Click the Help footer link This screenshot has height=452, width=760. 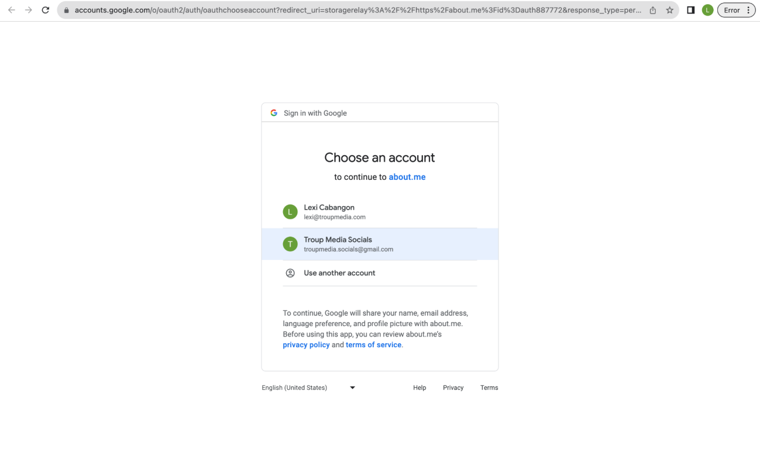[x=419, y=388]
